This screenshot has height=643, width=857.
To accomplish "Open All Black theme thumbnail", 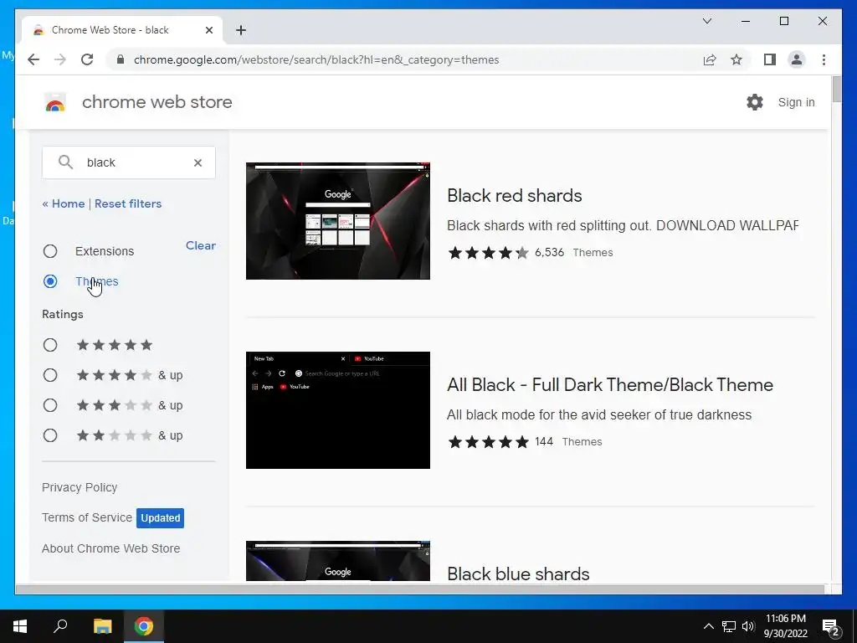I will [338, 410].
